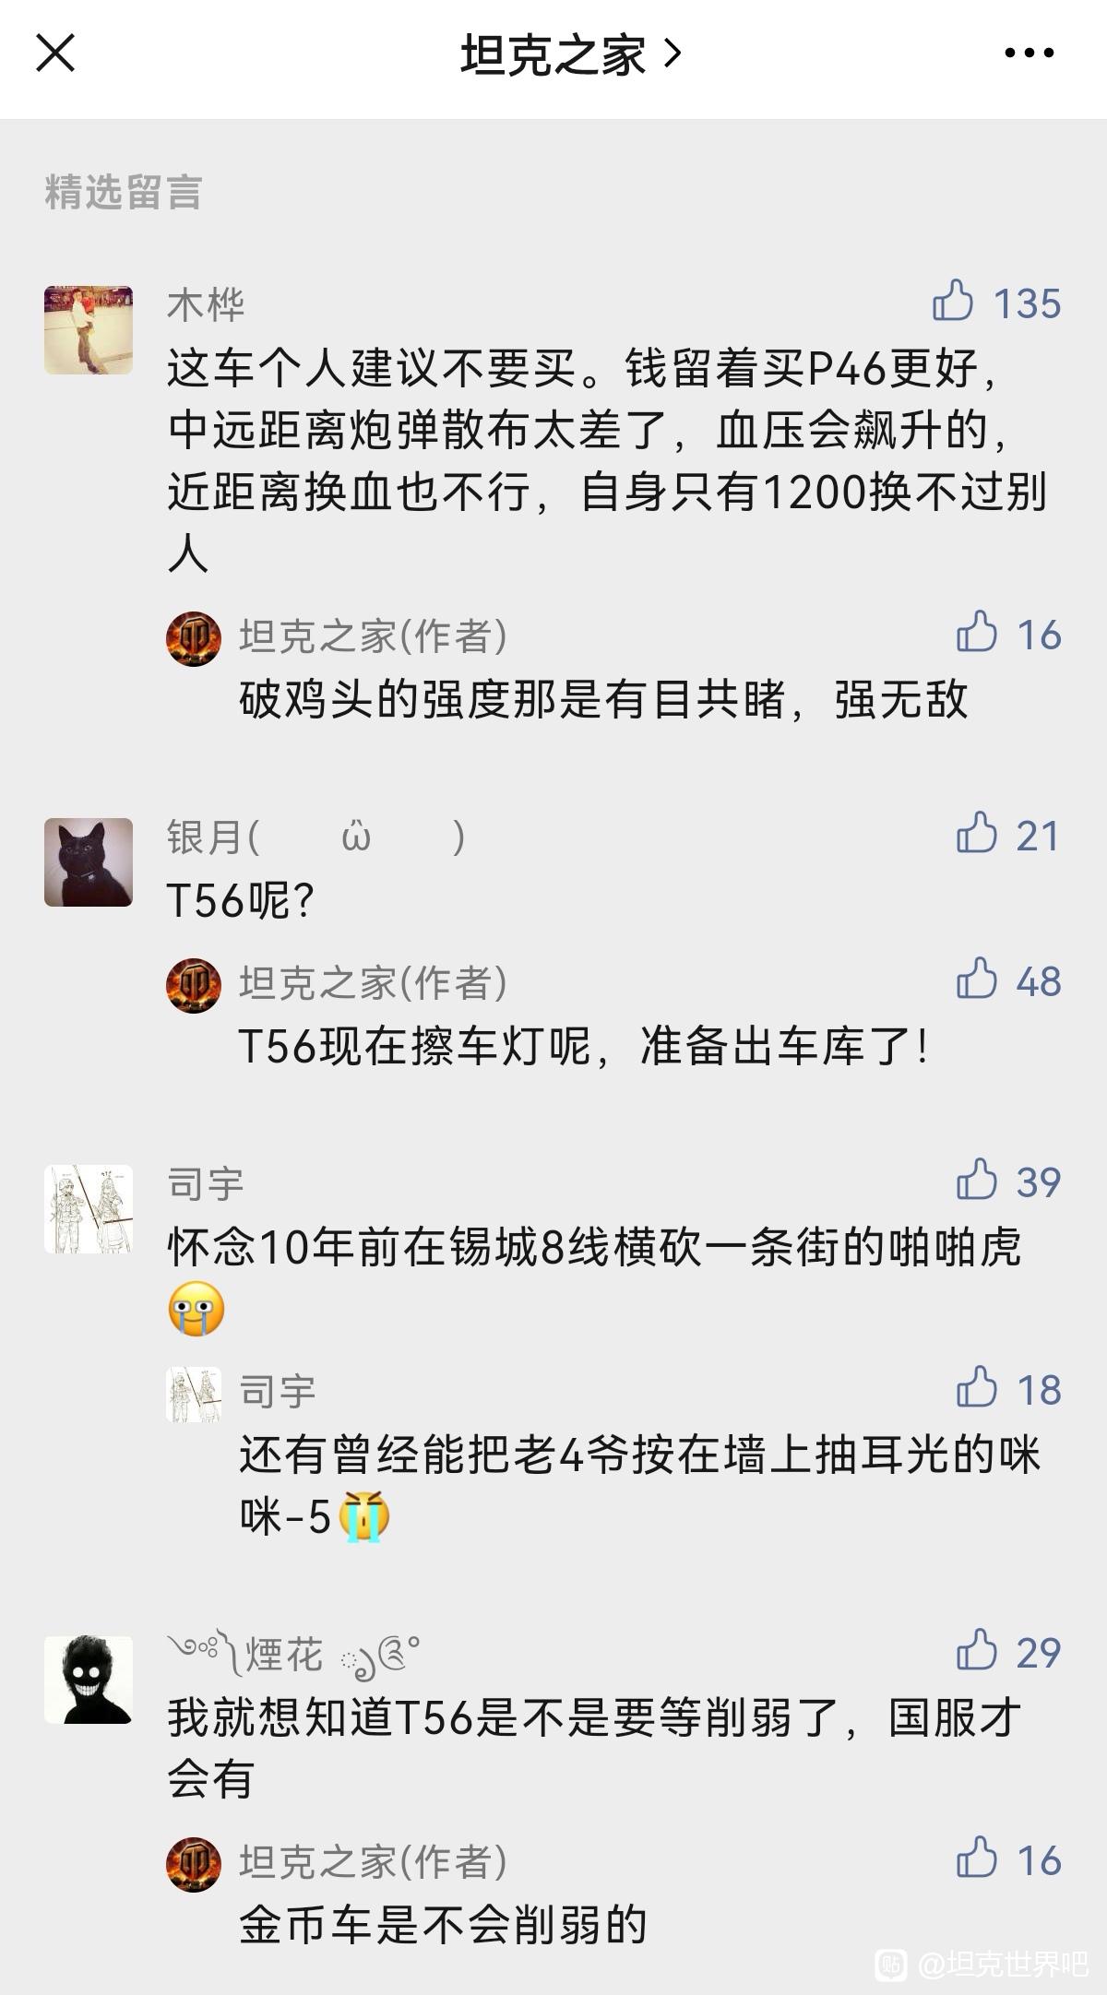
Task: Tap 坦克之家 author logo in first reply
Action: tap(194, 638)
